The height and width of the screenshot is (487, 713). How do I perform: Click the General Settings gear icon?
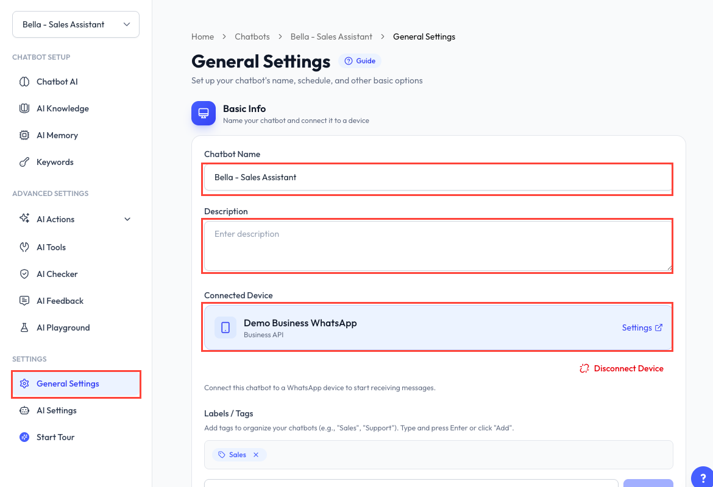tap(24, 384)
